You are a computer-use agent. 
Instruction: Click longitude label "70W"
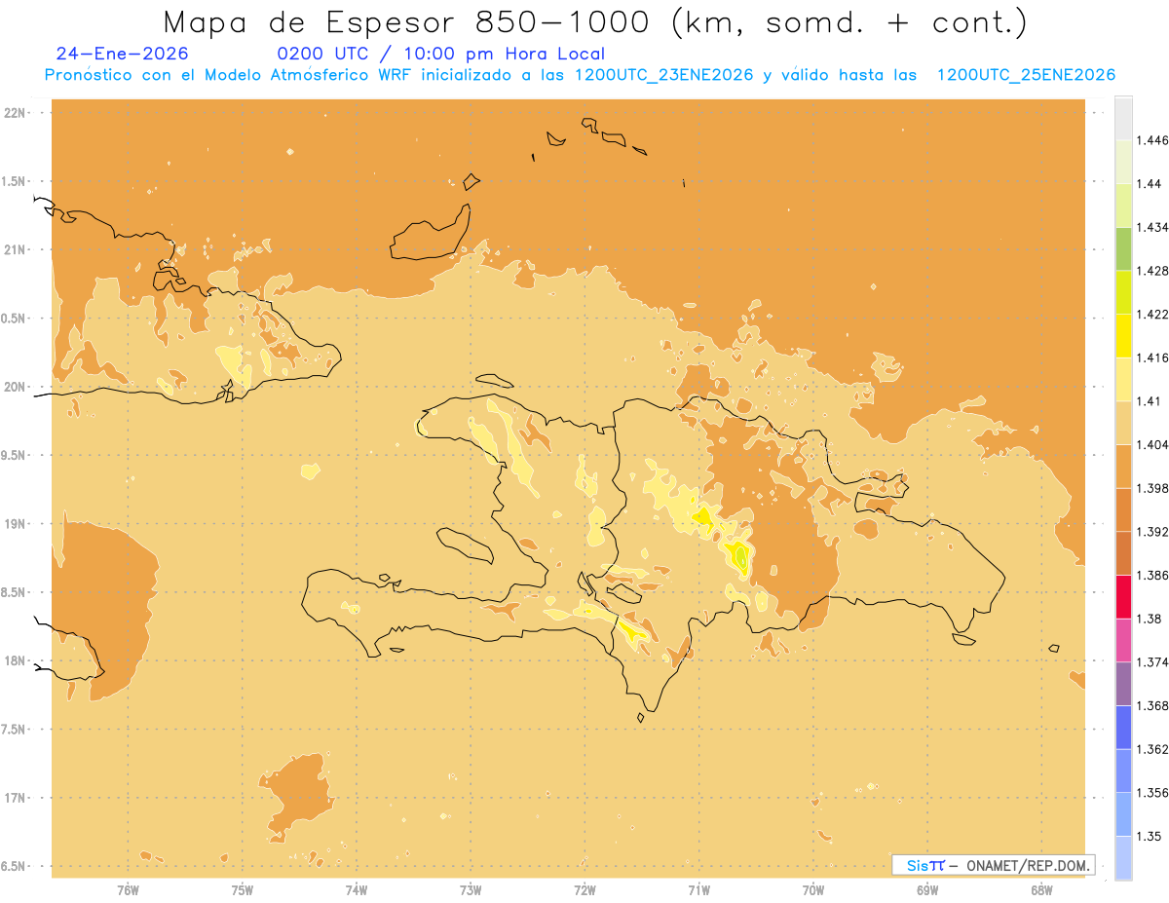coord(813,890)
